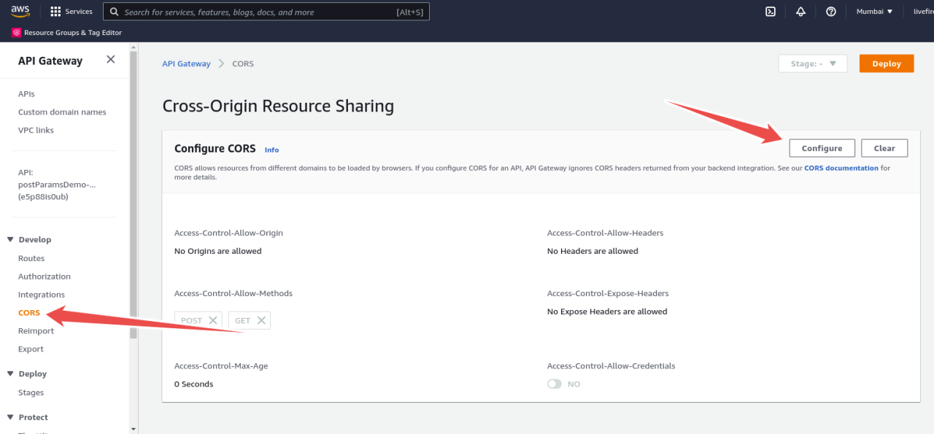The width and height of the screenshot is (934, 434).
Task: Select CORS in the sidebar
Action: (28, 312)
